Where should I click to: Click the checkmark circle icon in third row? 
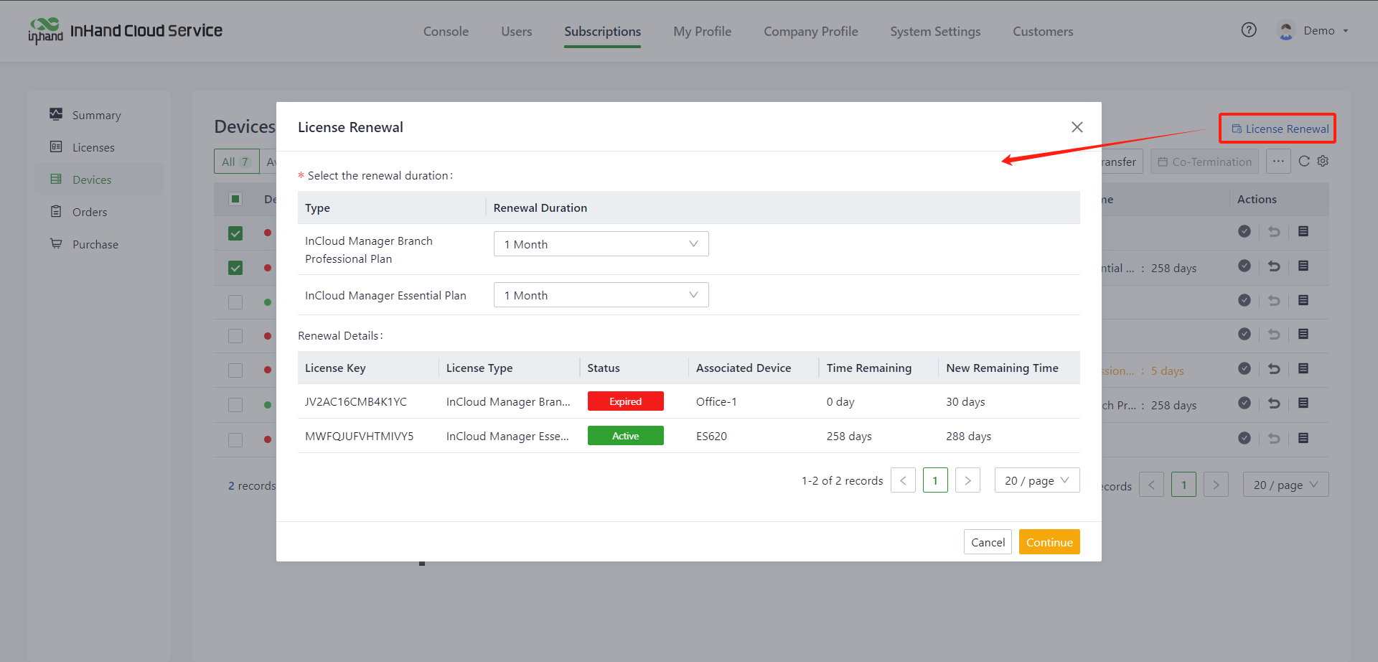(1245, 300)
